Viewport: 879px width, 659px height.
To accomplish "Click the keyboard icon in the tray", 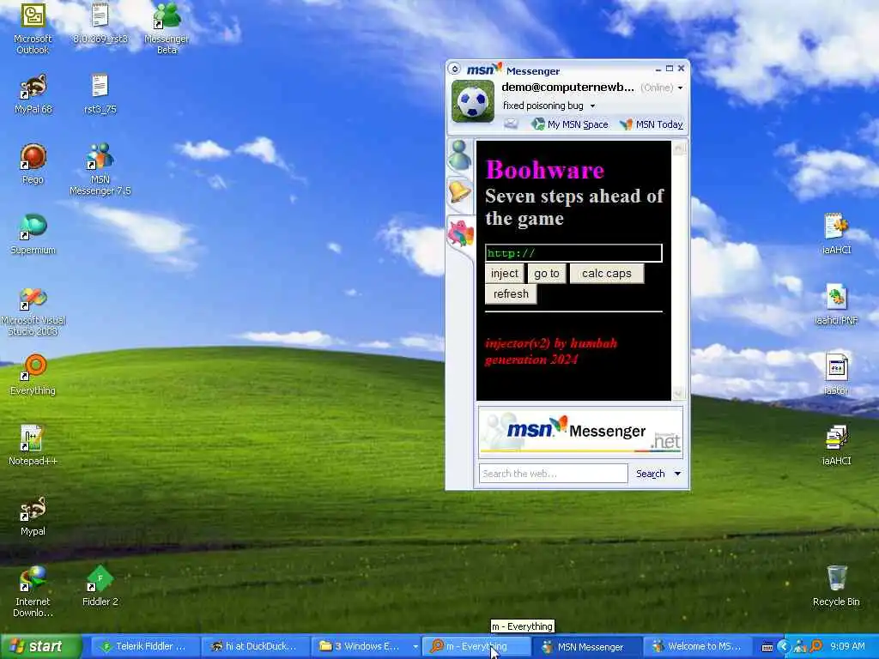I will (767, 647).
